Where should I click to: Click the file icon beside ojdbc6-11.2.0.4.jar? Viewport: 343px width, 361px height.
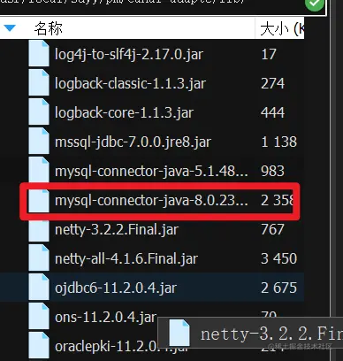pos(39,287)
